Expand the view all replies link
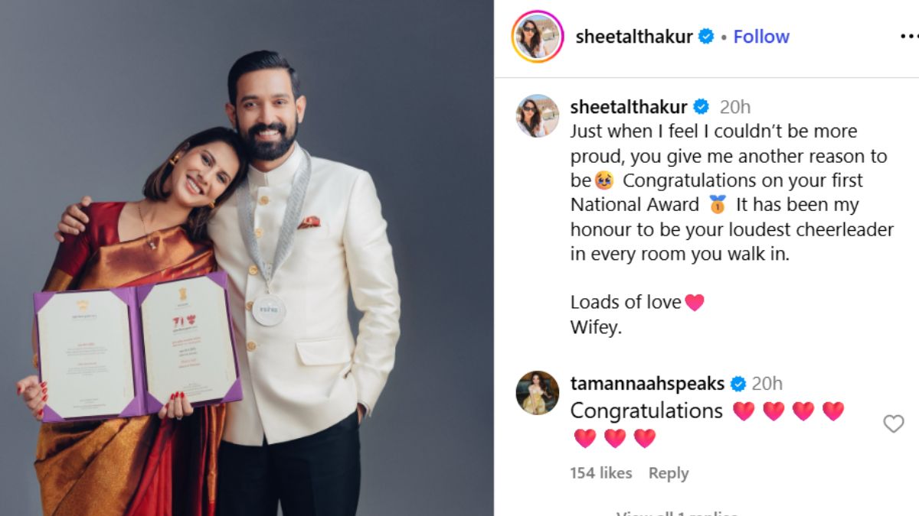The width and height of the screenshot is (919, 516). point(677,512)
